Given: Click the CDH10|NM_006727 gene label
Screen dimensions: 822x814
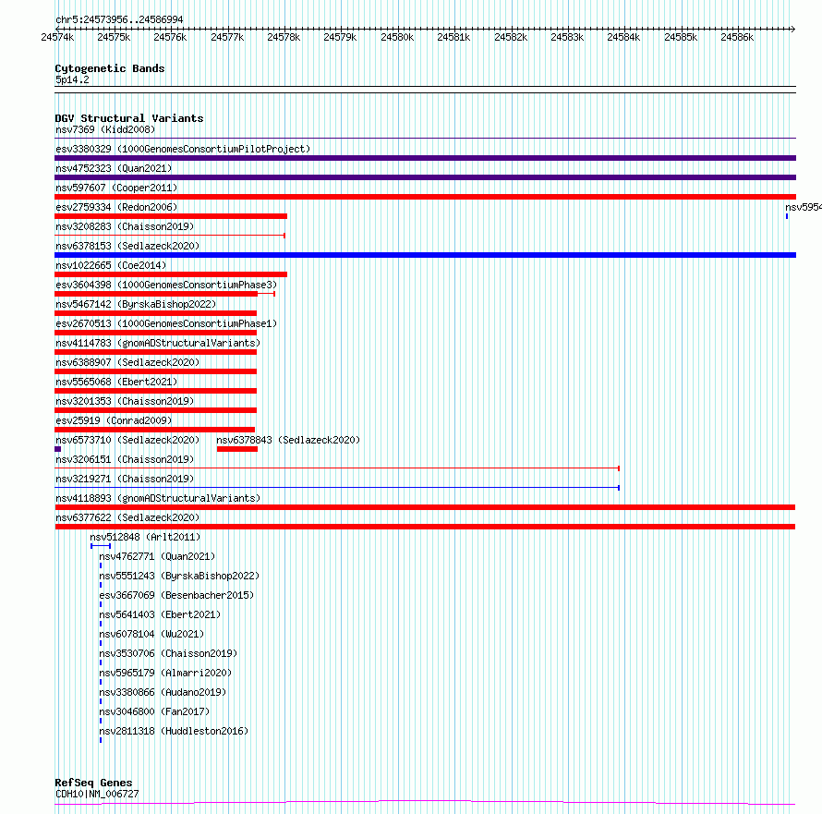Looking at the screenshot, I should 97,794.
